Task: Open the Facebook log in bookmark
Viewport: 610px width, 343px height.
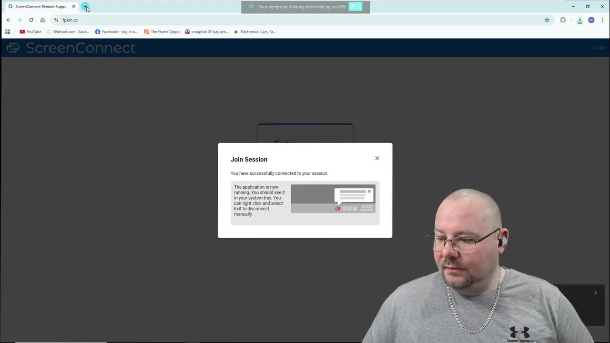Action: [x=116, y=32]
